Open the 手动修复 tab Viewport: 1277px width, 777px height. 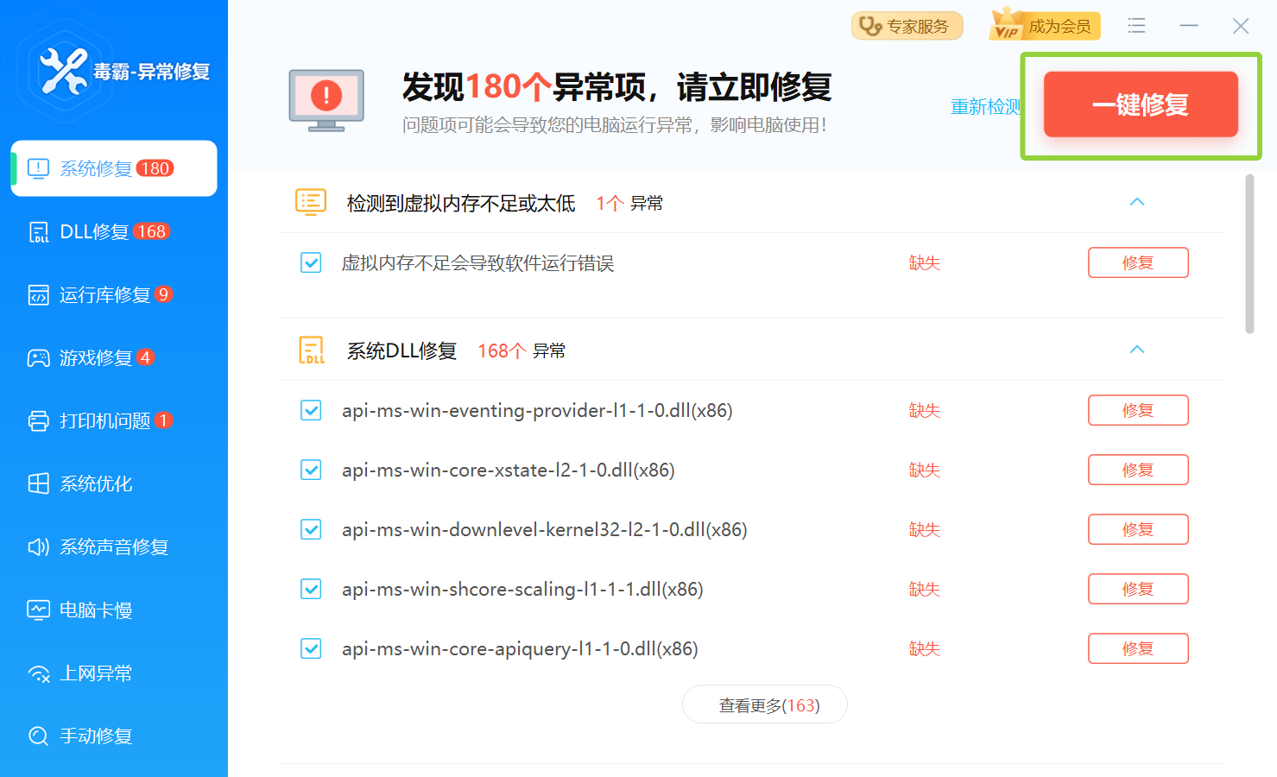[x=114, y=736]
